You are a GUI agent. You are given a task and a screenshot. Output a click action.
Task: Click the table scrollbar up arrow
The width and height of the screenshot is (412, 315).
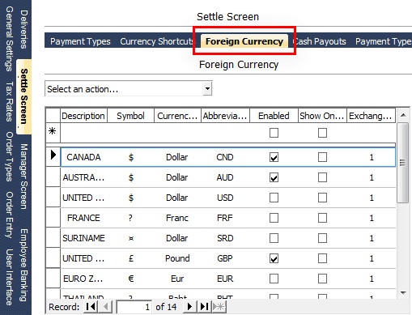tap(403, 115)
